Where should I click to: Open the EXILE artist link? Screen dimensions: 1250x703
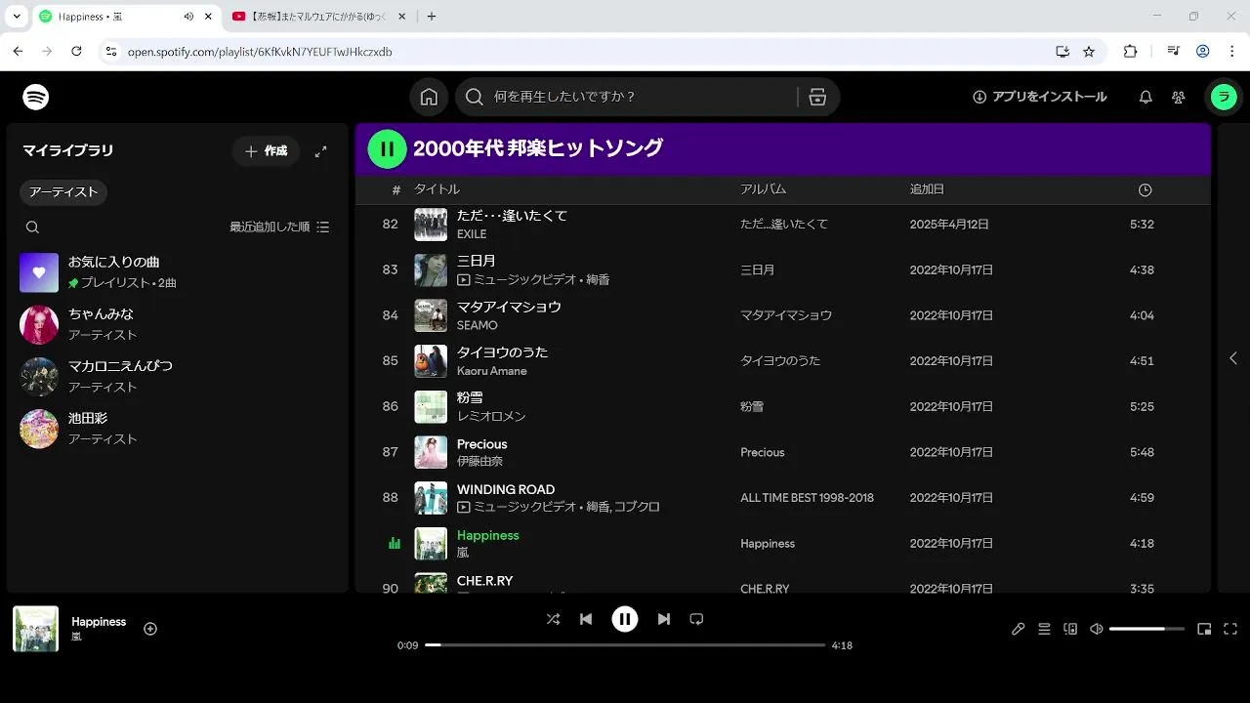coord(472,234)
